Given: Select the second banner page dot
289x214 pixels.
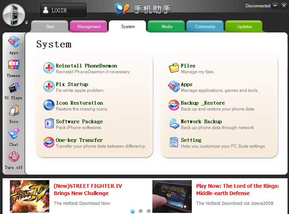Looking at the screenshot, I should point(141,211).
